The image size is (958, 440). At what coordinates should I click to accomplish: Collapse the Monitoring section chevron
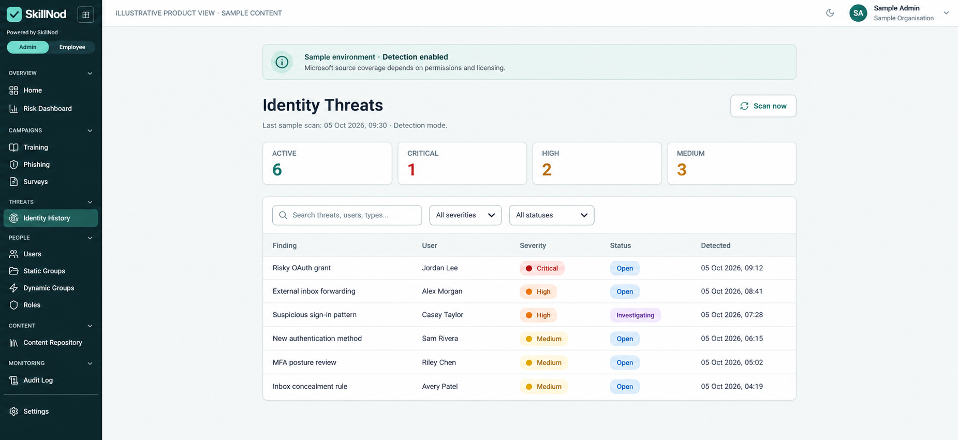tap(90, 363)
